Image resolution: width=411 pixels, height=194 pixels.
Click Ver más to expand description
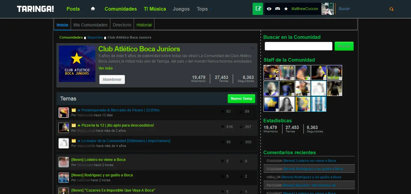[x=105, y=68]
